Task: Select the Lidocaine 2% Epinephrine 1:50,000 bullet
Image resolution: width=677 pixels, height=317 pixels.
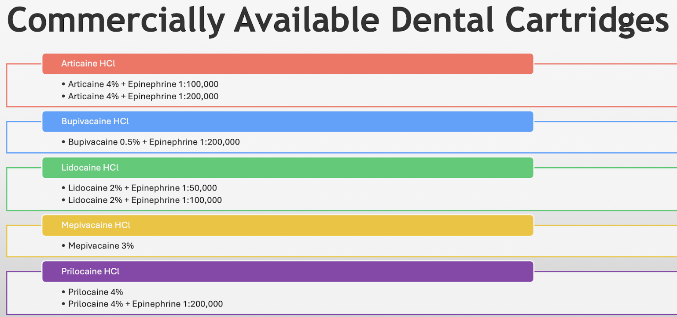Action: pos(142,188)
